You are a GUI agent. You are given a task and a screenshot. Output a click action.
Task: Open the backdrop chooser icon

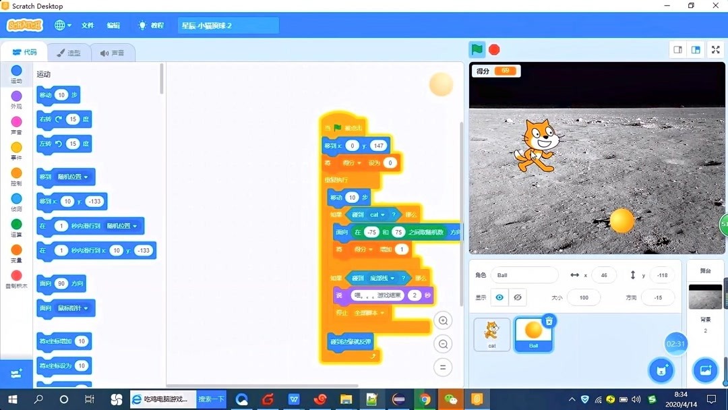click(x=705, y=370)
